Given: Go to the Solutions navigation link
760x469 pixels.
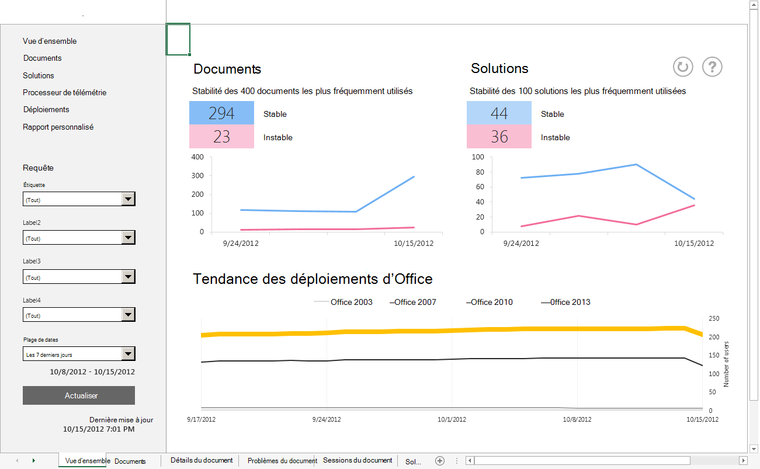Looking at the screenshot, I should pyautogui.click(x=38, y=75).
